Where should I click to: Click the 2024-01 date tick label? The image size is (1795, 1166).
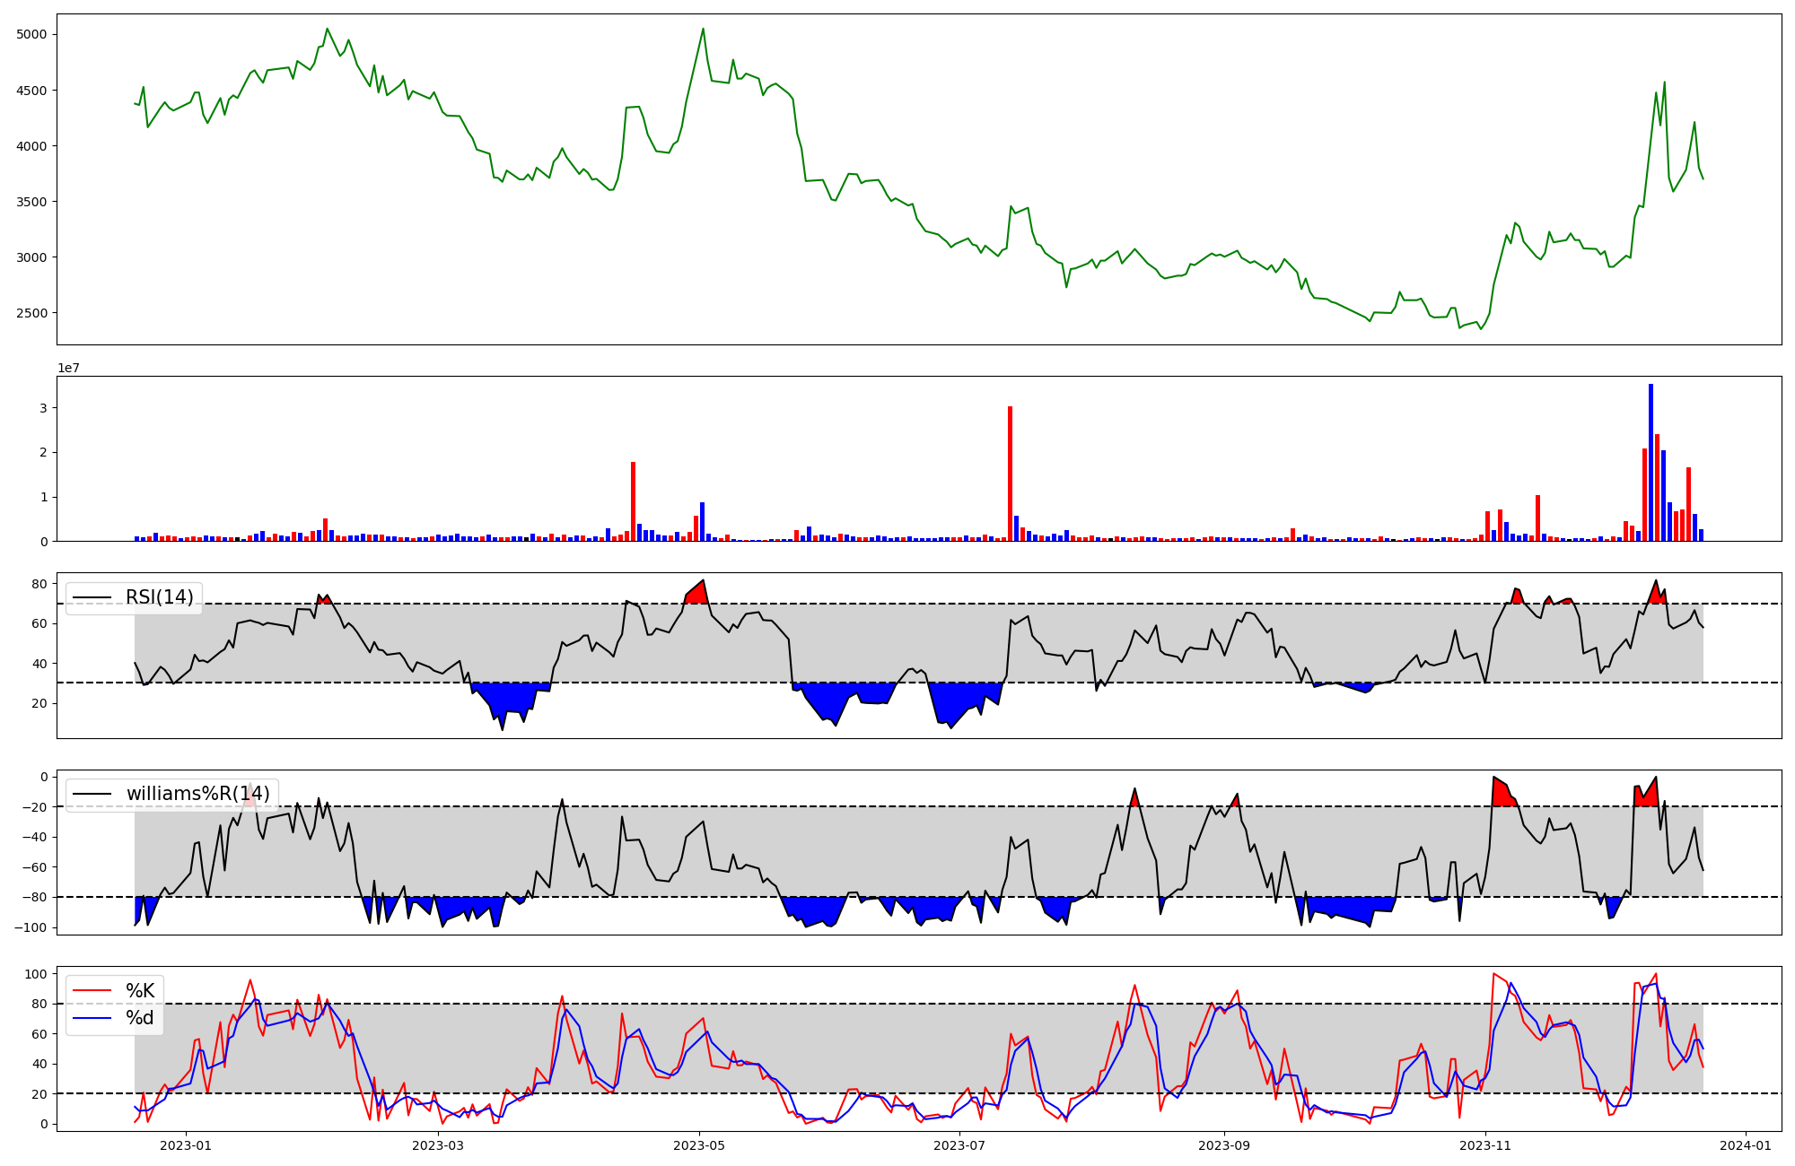pos(1746,1145)
